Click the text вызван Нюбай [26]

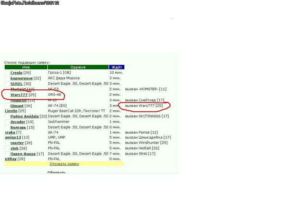click(x=142, y=148)
